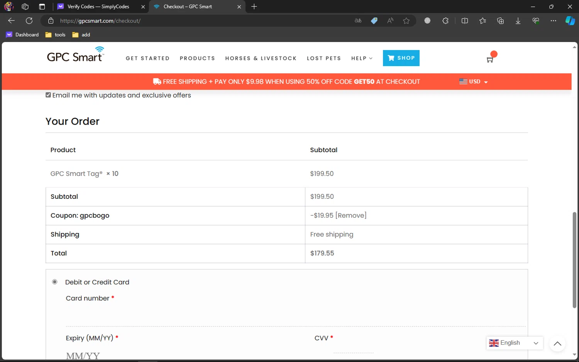Open the downloads icon

pyautogui.click(x=518, y=21)
